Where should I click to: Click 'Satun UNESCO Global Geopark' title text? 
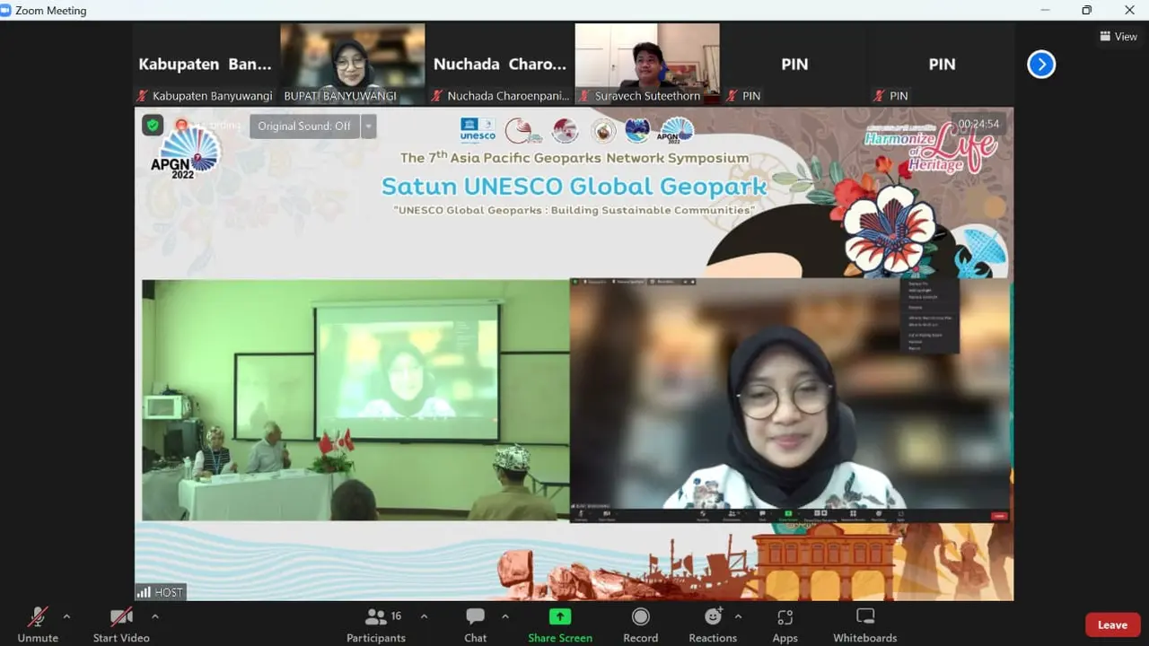574,187
